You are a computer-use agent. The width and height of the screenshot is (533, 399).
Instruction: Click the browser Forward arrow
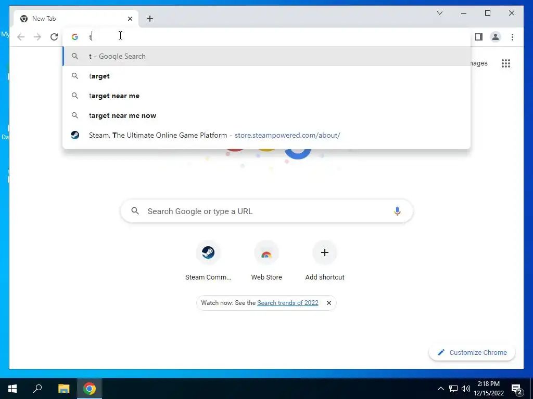pyautogui.click(x=37, y=37)
